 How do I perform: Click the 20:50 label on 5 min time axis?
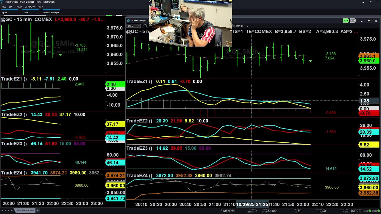point(200,204)
